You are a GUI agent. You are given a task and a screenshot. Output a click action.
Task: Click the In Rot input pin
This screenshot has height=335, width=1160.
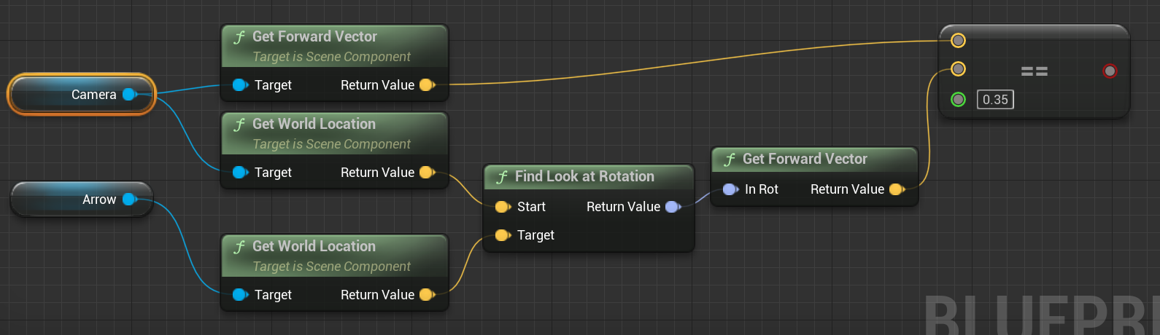(730, 189)
